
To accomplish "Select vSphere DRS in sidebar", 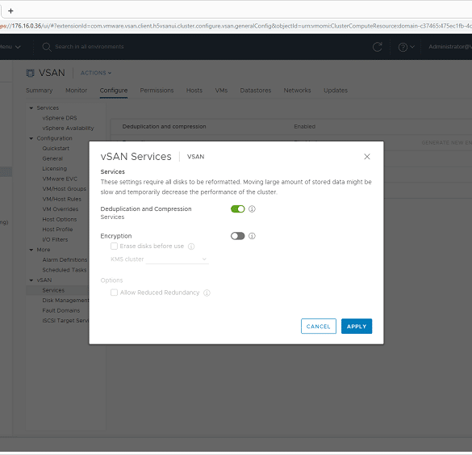I will (x=60, y=118).
